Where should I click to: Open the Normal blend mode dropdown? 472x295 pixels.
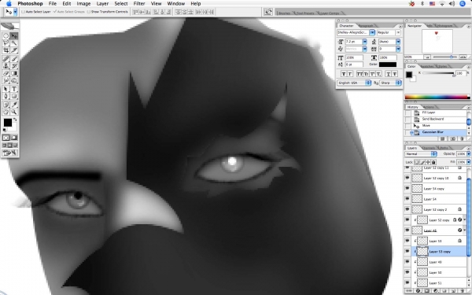coord(421,154)
